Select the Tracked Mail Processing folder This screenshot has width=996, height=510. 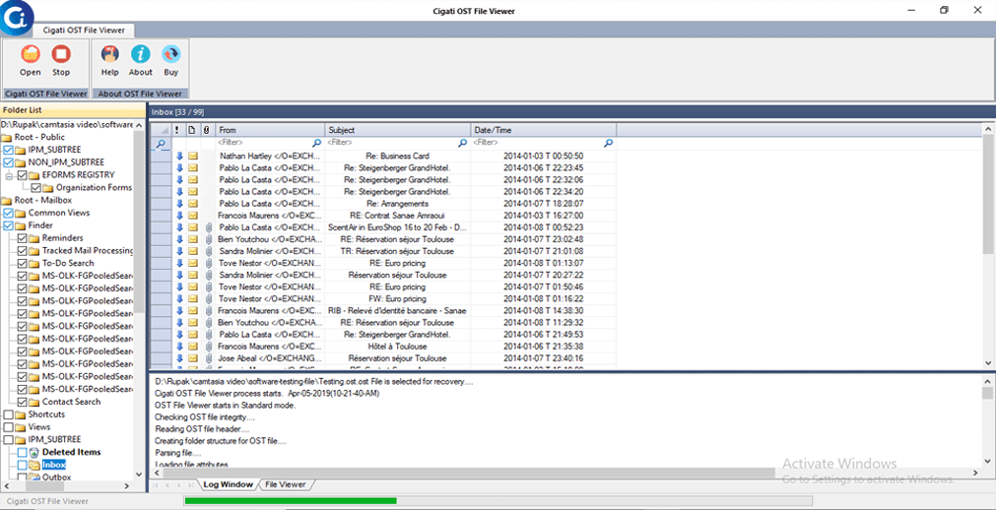(88, 250)
